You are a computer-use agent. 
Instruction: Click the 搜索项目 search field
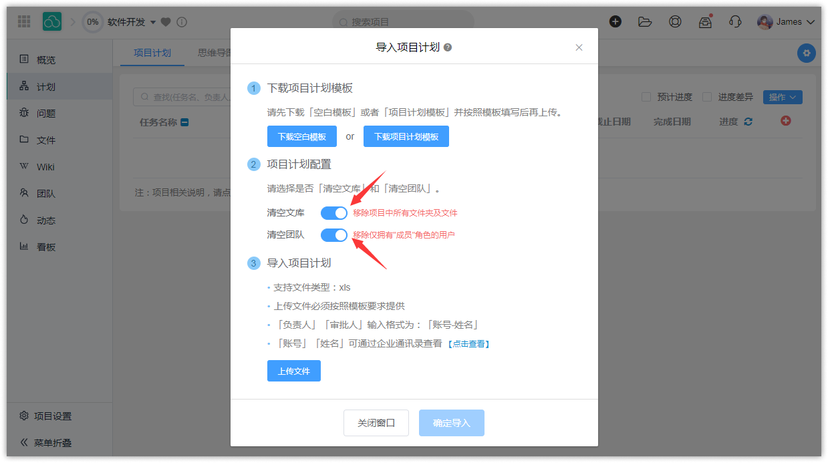tap(403, 22)
